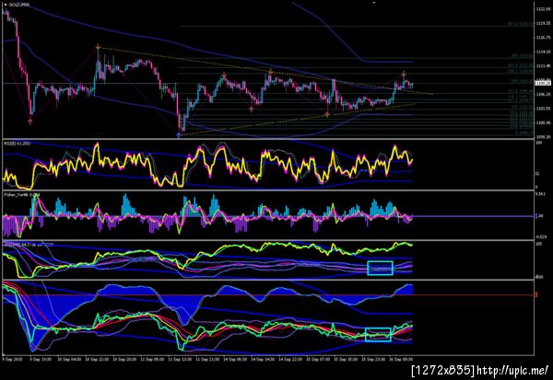Click the current price tag on the price axis
Screen dimensions: 553x380
(543, 83)
